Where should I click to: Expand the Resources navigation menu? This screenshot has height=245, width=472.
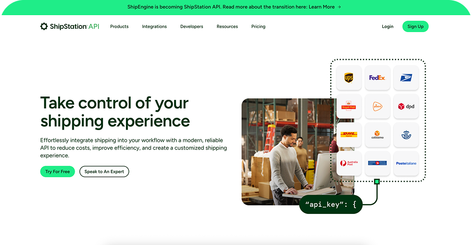pyautogui.click(x=228, y=26)
